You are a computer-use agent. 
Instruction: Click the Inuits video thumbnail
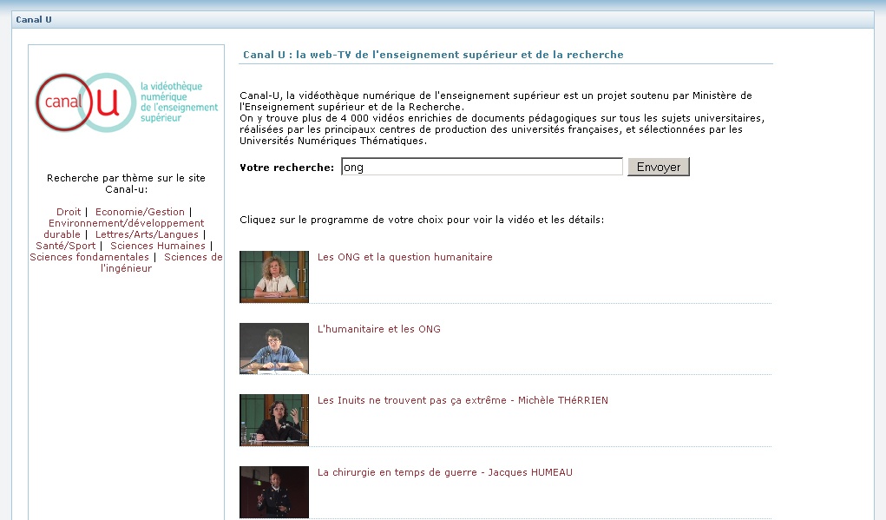[x=274, y=420]
